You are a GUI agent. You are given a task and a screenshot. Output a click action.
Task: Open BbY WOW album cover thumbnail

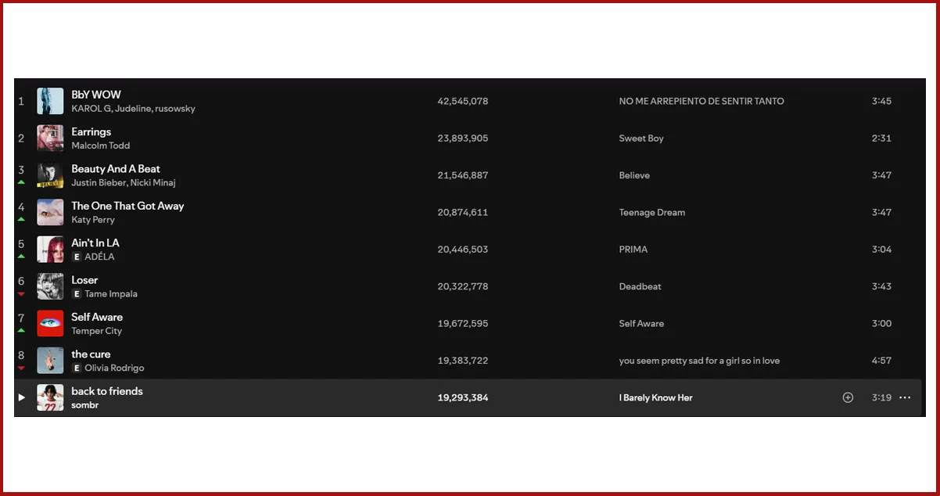(50, 101)
